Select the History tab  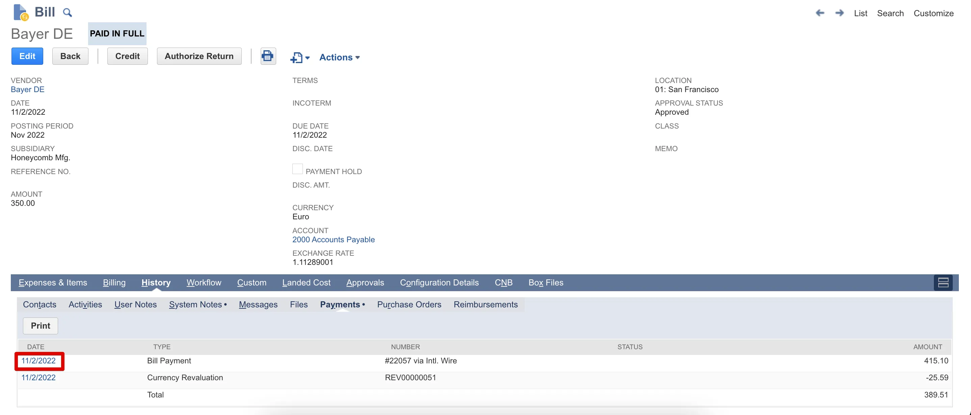tap(156, 282)
